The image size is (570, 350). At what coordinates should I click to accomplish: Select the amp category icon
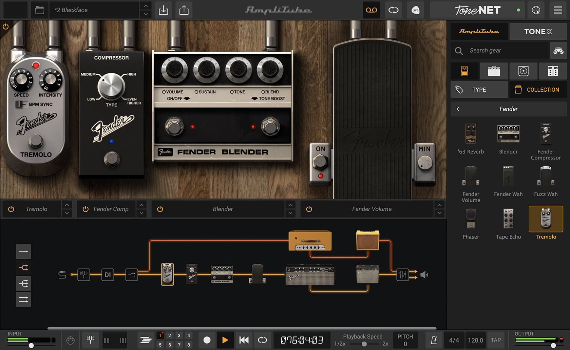(x=494, y=71)
